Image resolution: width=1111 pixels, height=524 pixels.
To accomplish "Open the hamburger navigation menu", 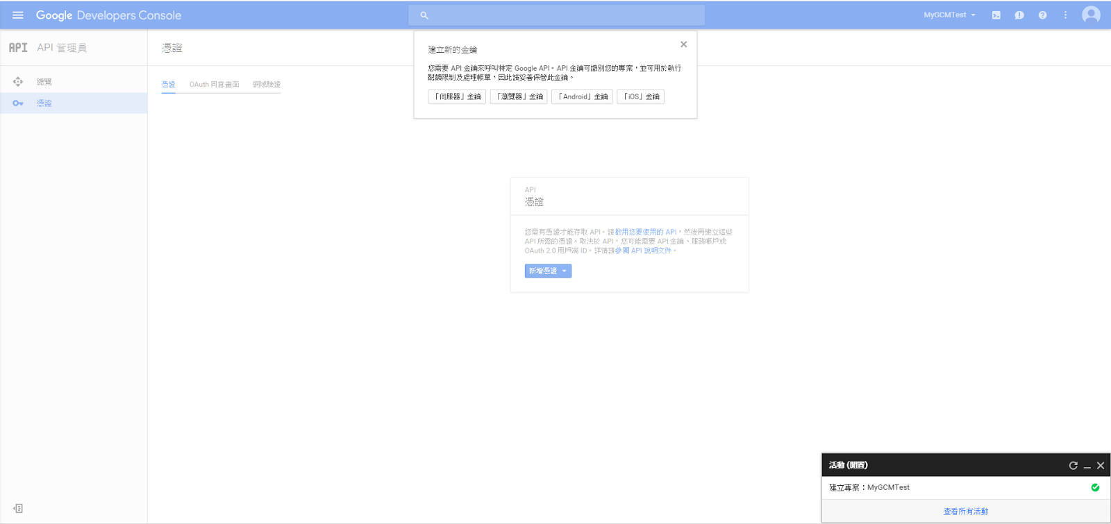I will (18, 15).
